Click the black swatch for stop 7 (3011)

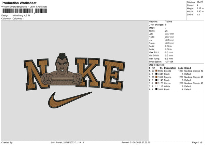tap(156, 89)
